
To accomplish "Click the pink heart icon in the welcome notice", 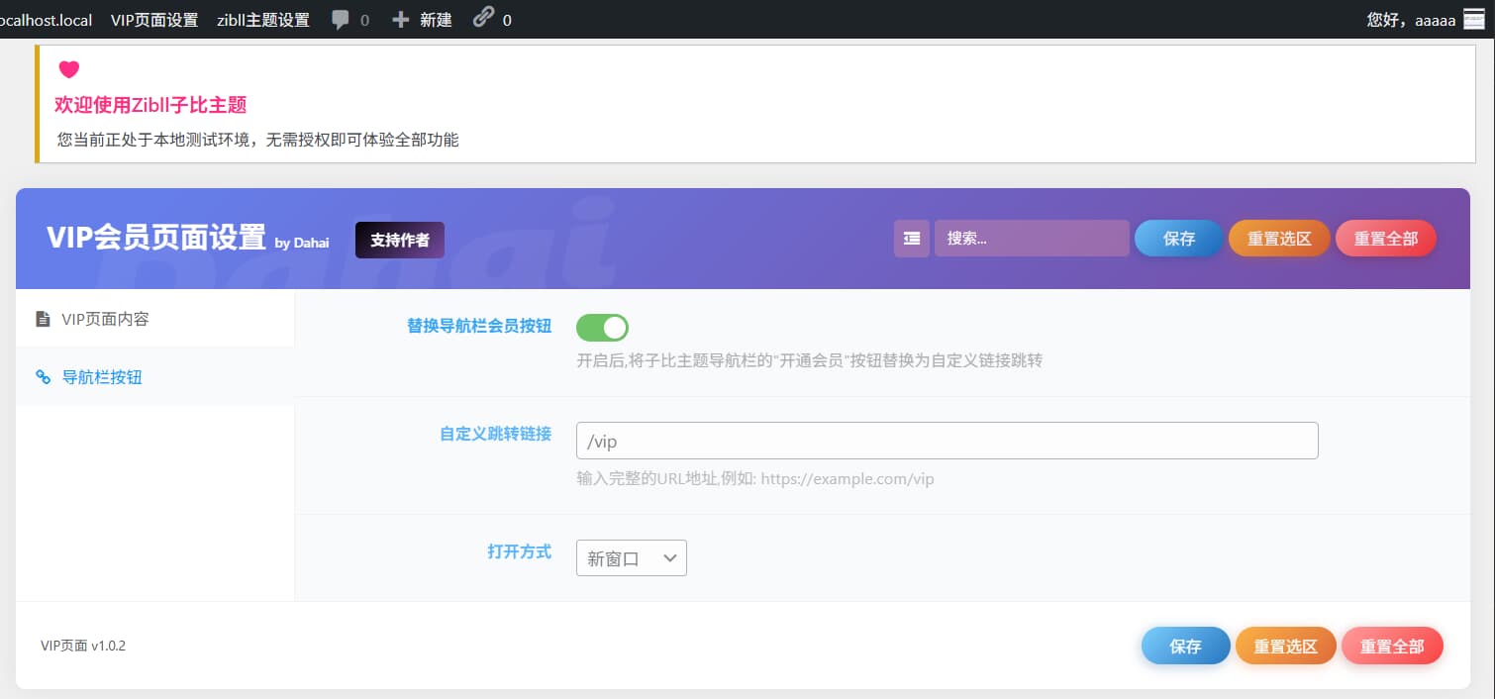I will [x=68, y=69].
